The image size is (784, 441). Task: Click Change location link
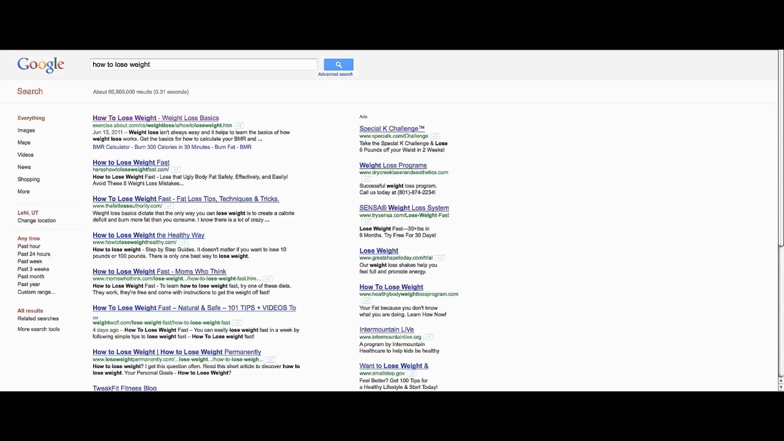click(37, 221)
